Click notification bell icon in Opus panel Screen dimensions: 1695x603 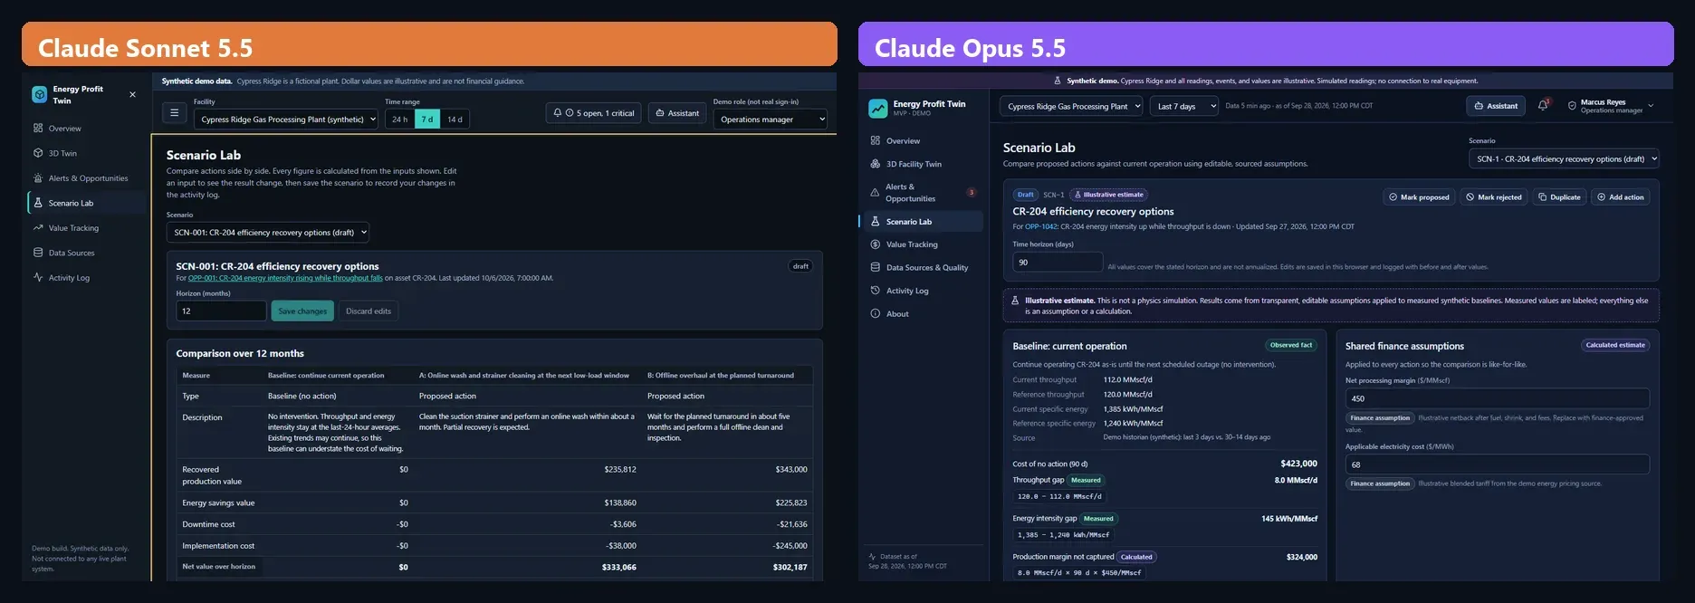[1543, 106]
